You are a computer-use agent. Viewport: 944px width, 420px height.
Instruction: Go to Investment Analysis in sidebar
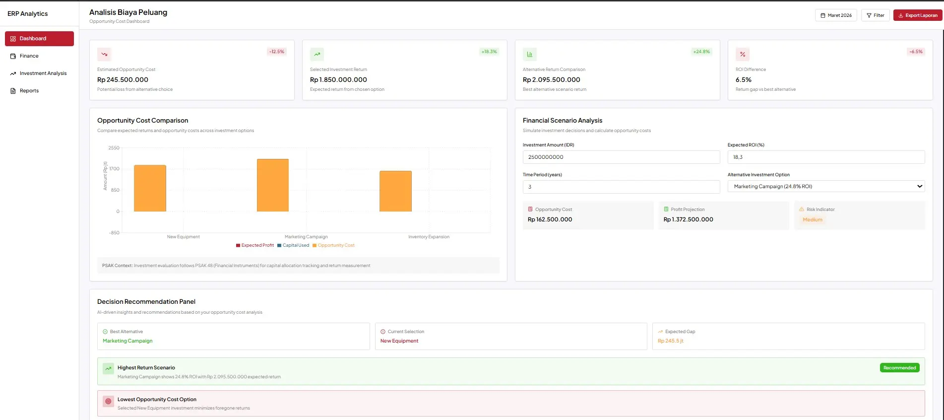click(x=43, y=73)
